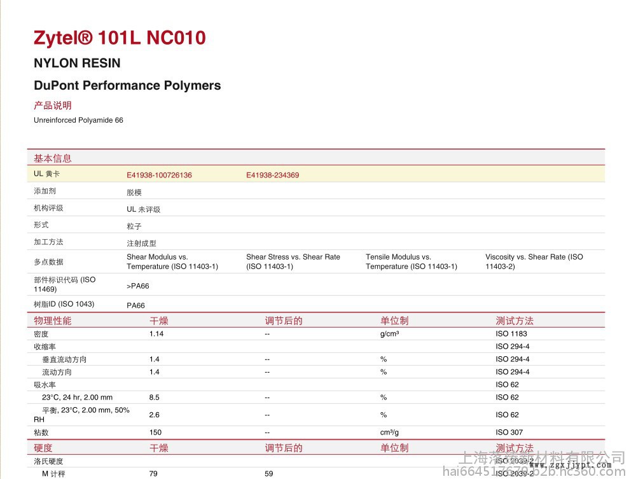Click the ISO 307 test method
Image resolution: width=629 pixels, height=479 pixels.
(x=509, y=433)
